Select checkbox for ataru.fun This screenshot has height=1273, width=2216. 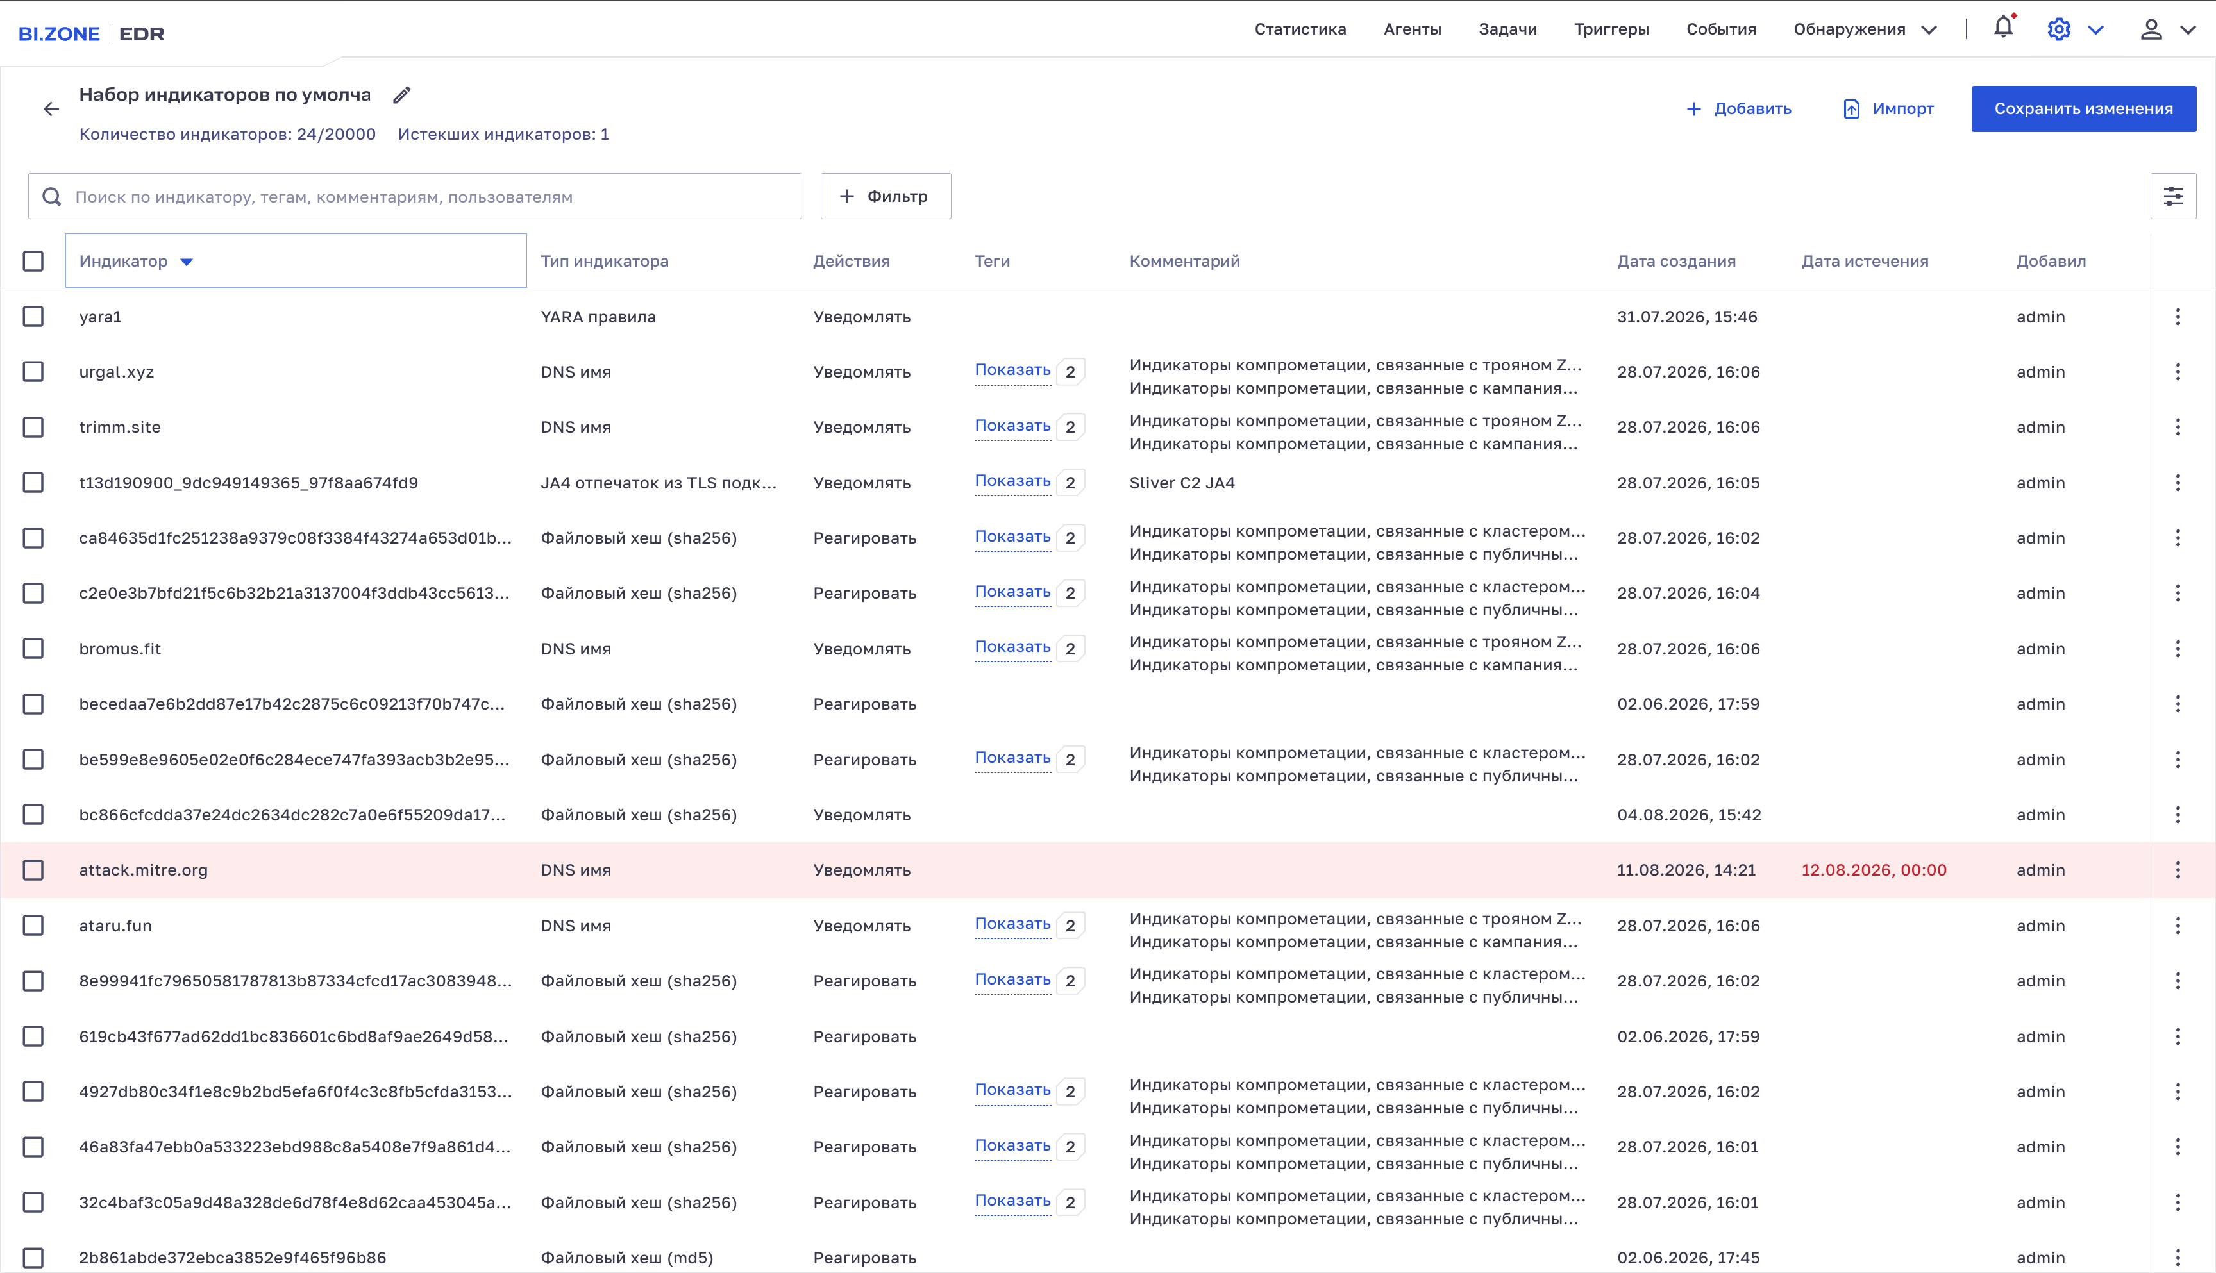[33, 925]
